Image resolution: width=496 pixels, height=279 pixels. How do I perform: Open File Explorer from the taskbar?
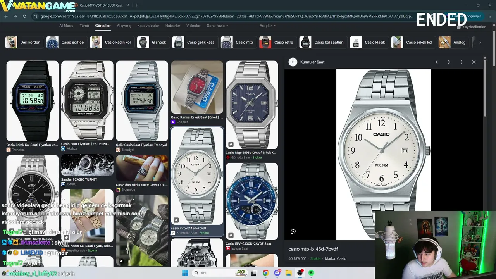click(x=289, y=273)
